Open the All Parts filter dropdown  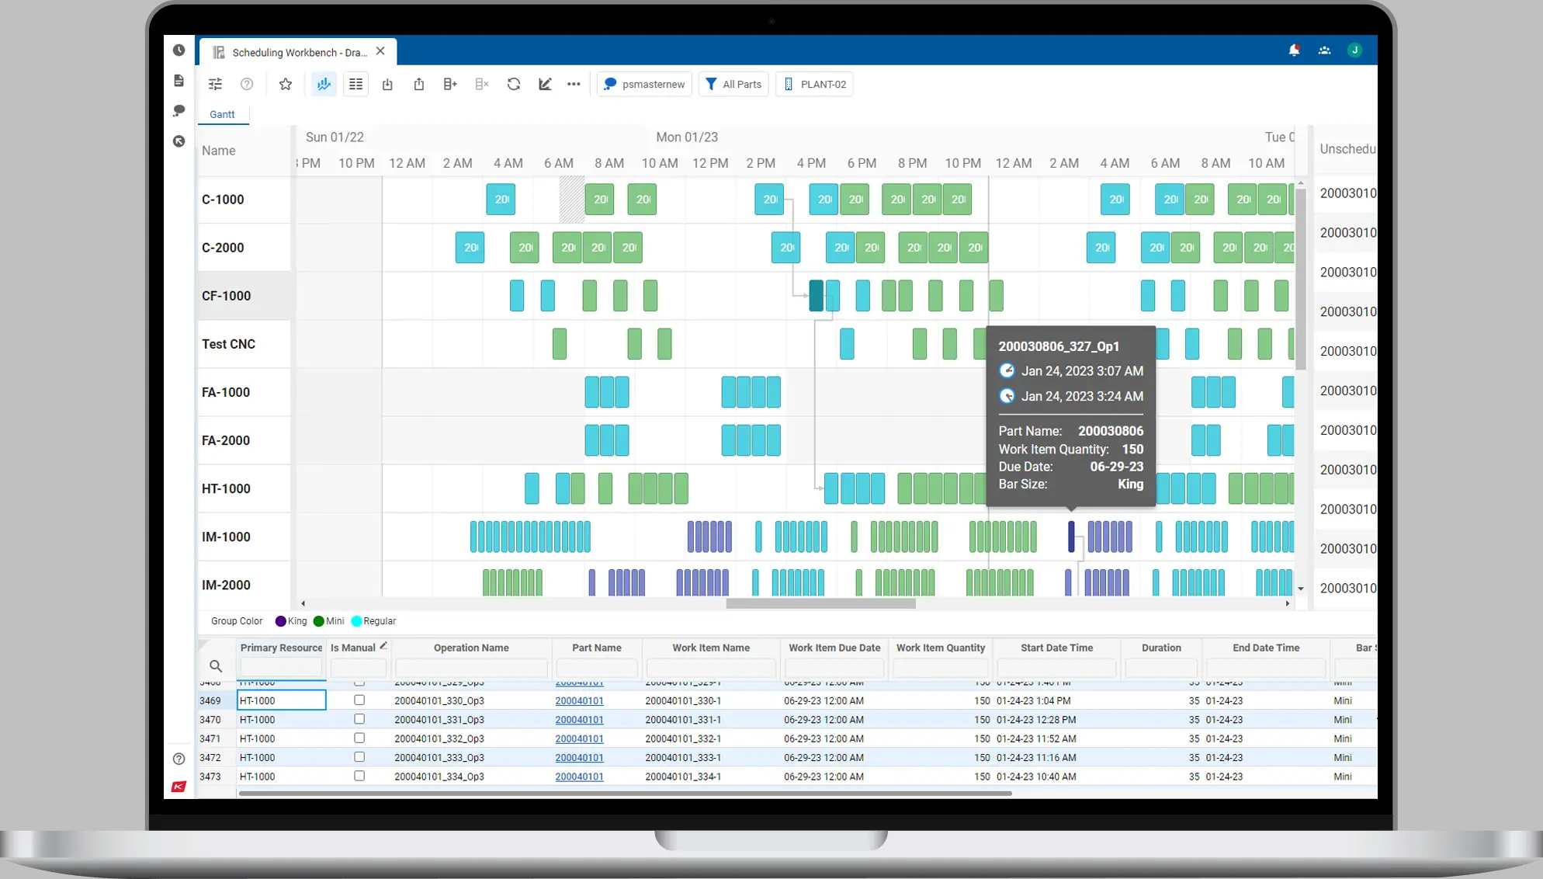[733, 84]
